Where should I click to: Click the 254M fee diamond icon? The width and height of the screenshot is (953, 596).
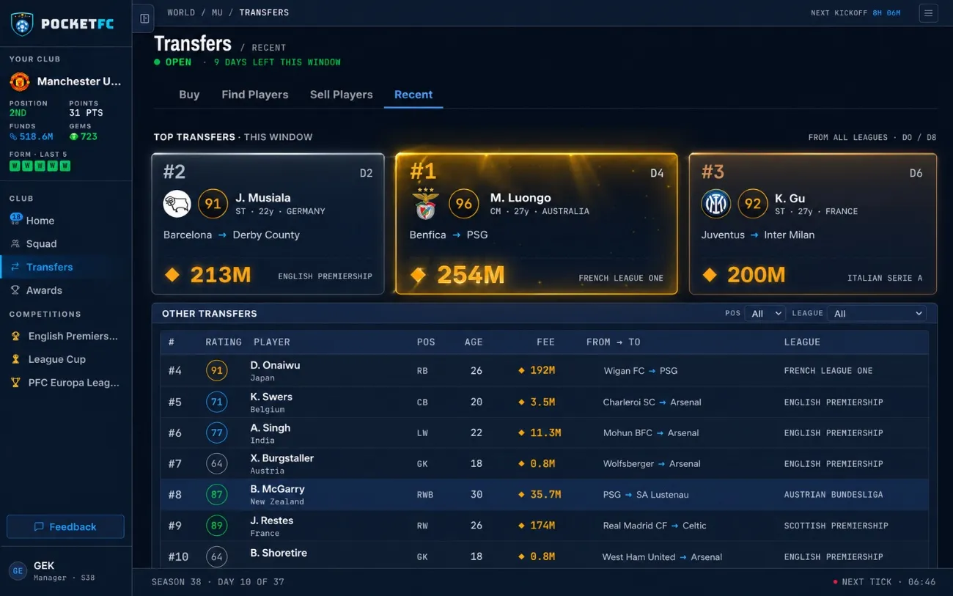point(418,275)
